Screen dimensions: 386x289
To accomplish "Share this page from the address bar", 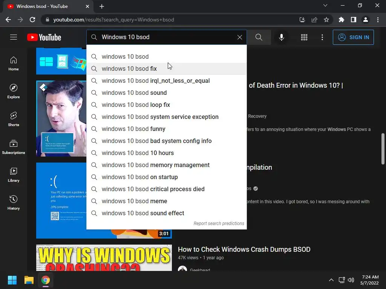I will pos(314,20).
